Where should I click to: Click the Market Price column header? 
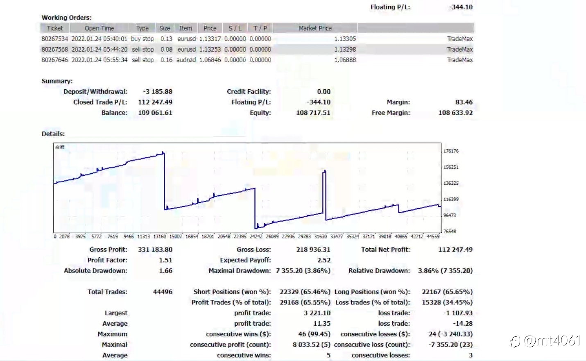(x=315, y=28)
